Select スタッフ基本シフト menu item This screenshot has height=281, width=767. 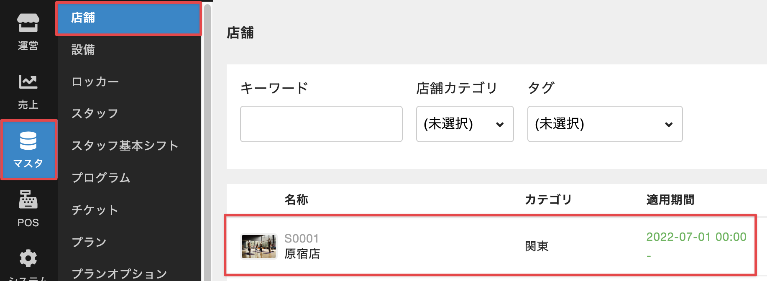tap(125, 146)
